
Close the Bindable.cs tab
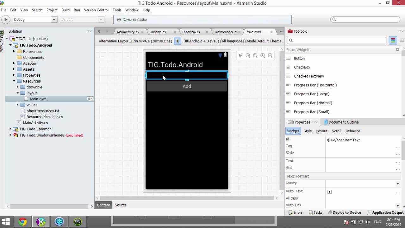175,32
